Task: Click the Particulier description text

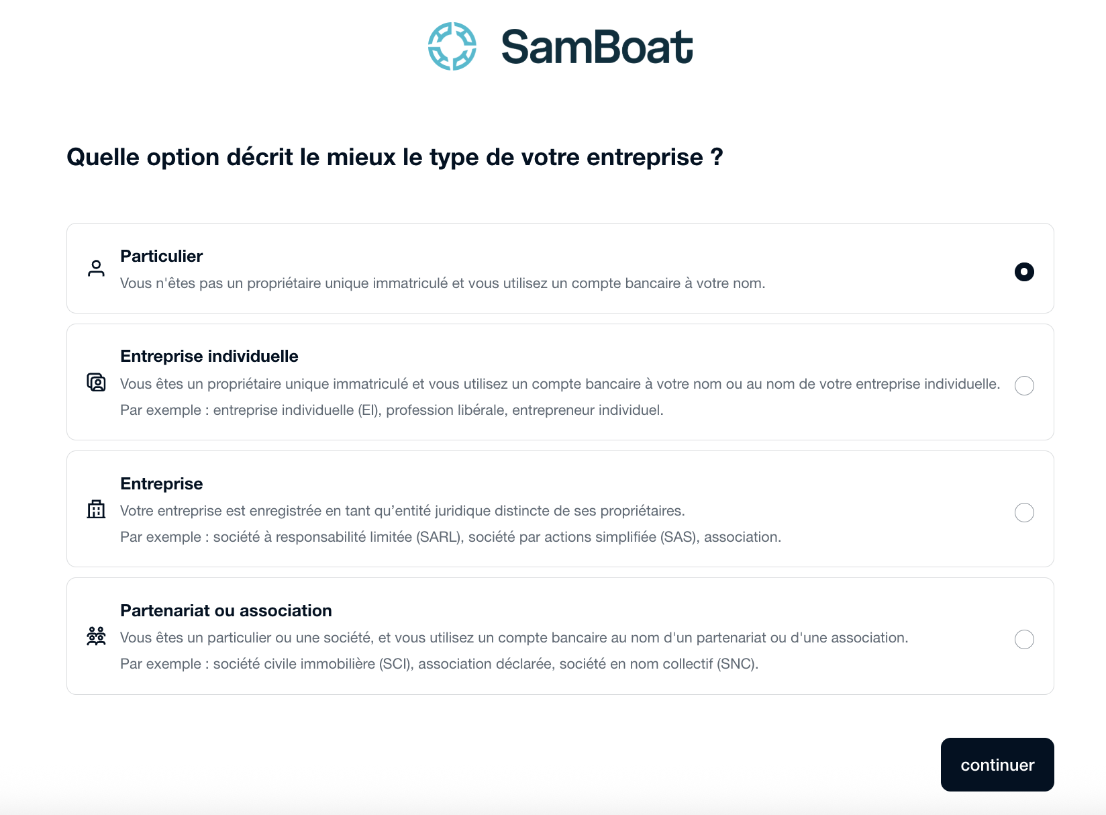Action: 442,283
